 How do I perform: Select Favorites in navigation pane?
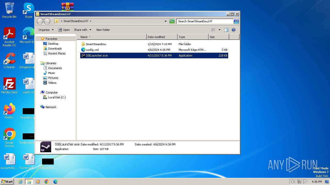51,39
